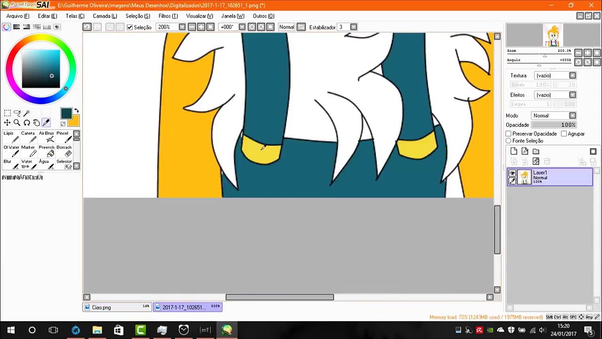Create a new linework layer

point(525,151)
